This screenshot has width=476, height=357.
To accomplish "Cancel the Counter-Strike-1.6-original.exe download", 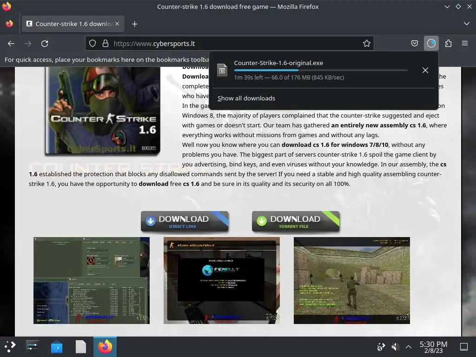I will tap(425, 70).
